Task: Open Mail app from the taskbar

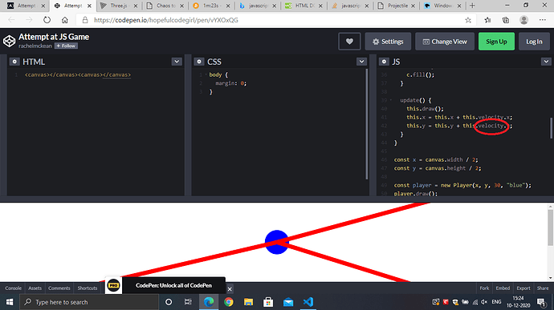Action: [288, 302]
